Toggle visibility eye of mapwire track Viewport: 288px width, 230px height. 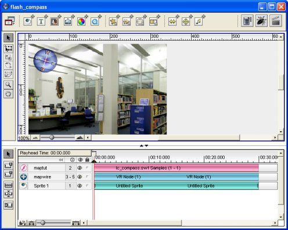pyautogui.click(x=80, y=177)
